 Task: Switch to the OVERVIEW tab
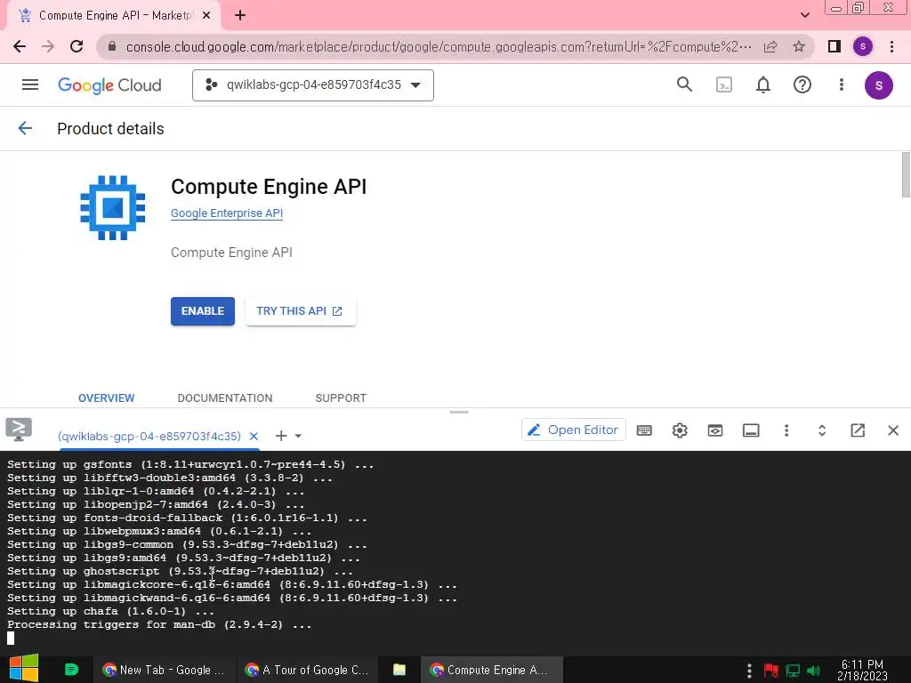pos(107,398)
